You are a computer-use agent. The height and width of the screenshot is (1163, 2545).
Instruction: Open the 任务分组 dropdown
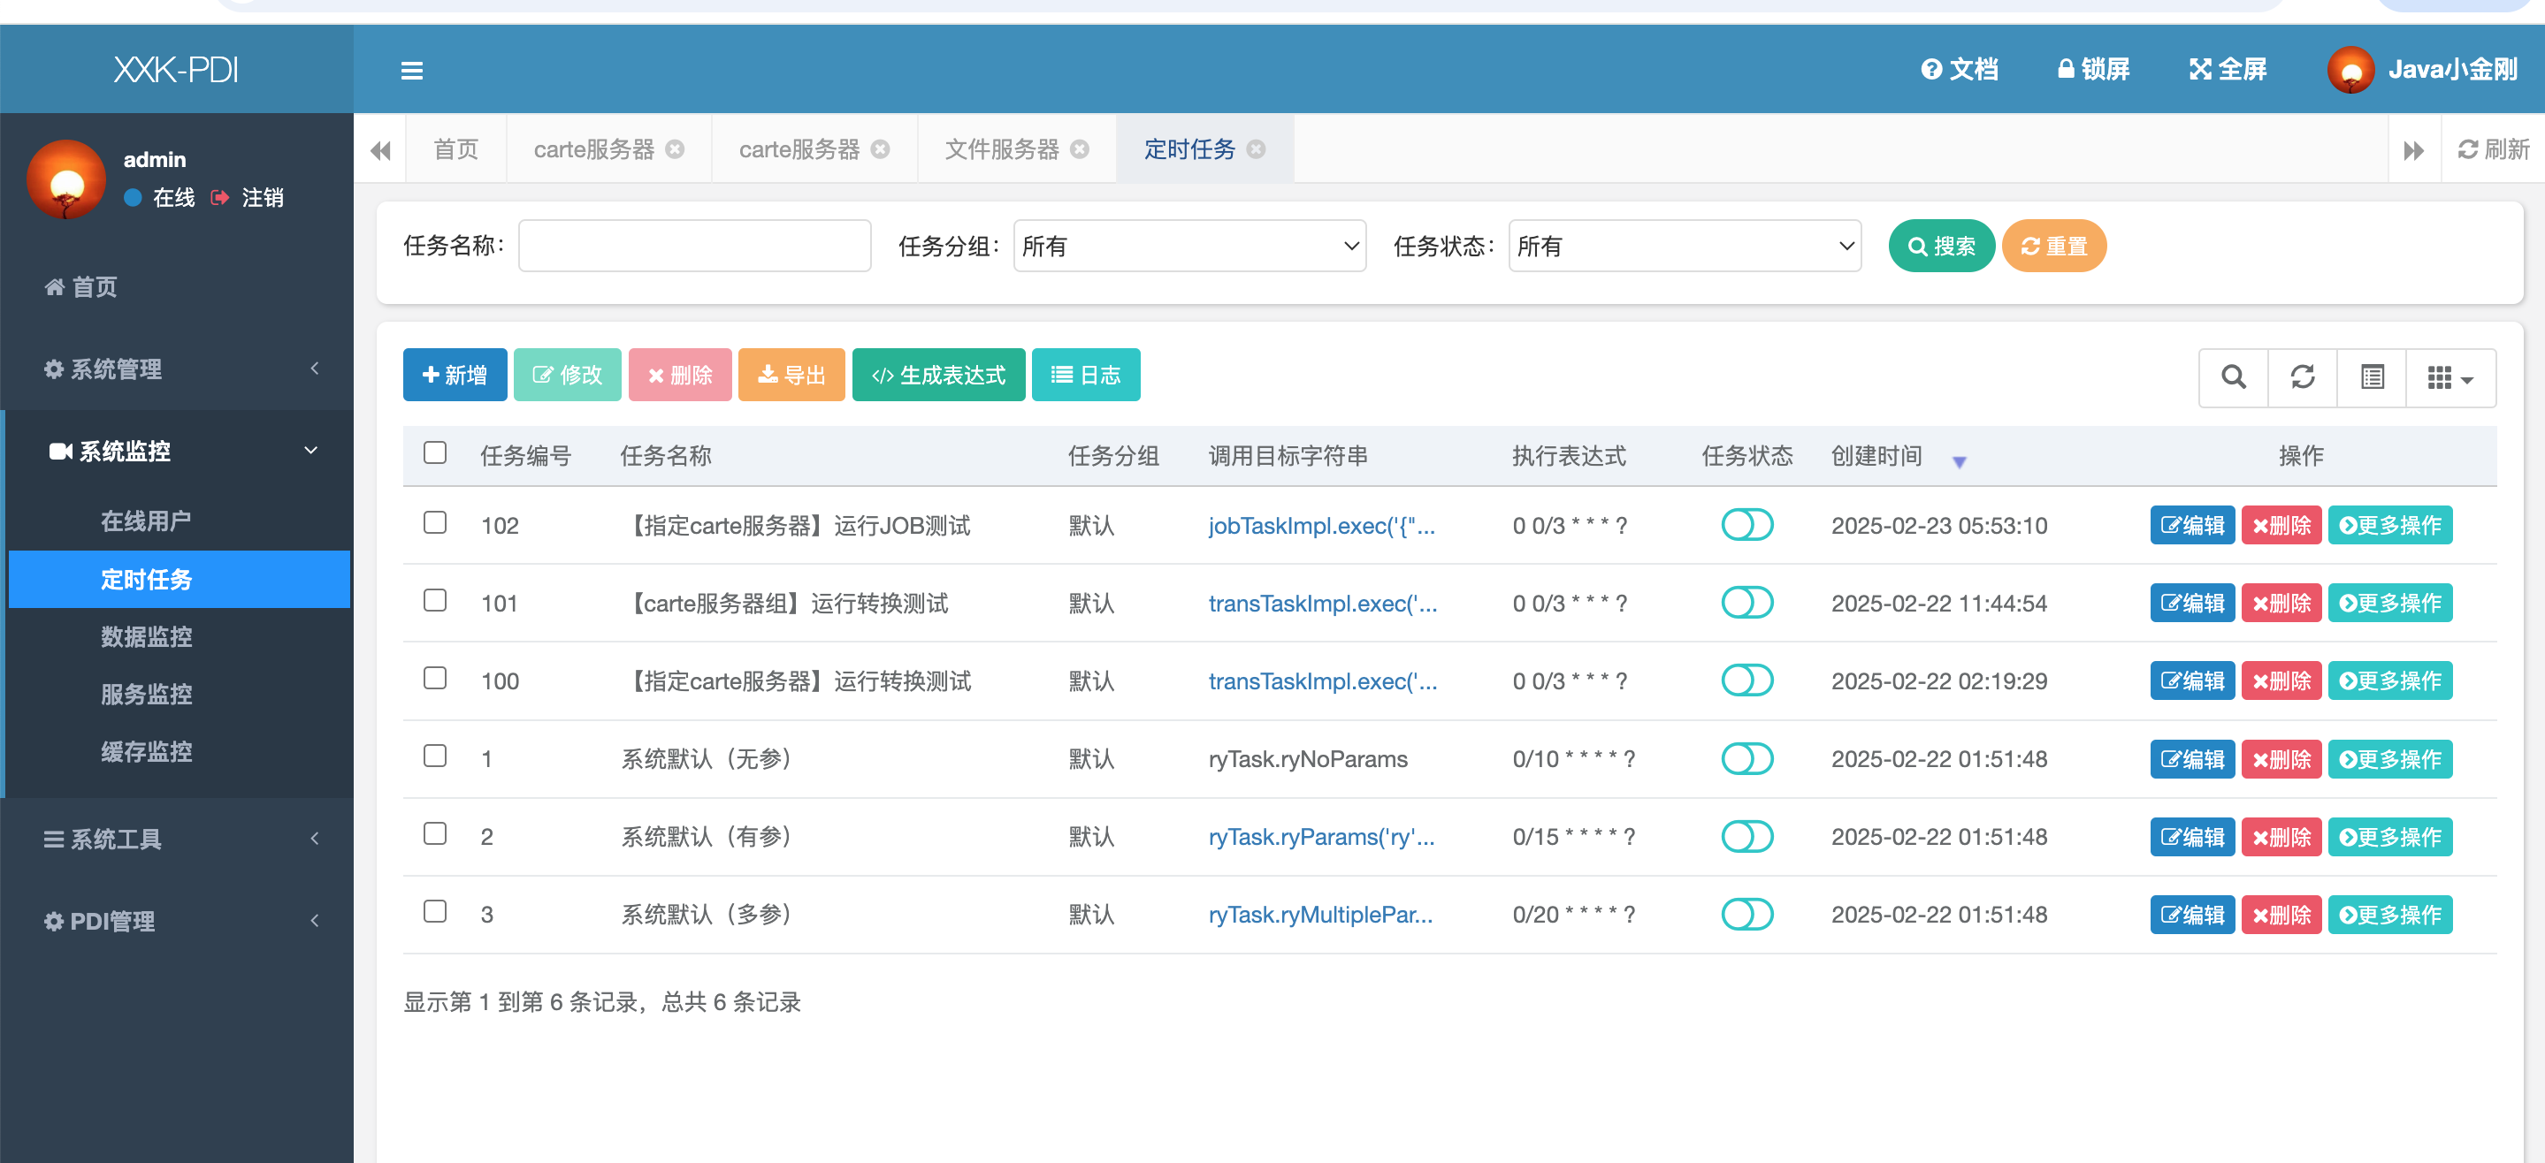(x=1188, y=246)
